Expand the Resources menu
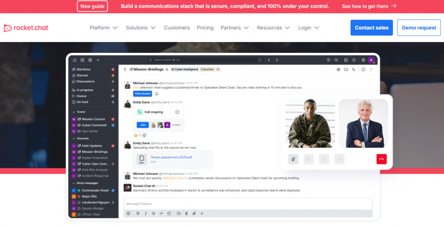The image size is (444, 226). point(273,28)
